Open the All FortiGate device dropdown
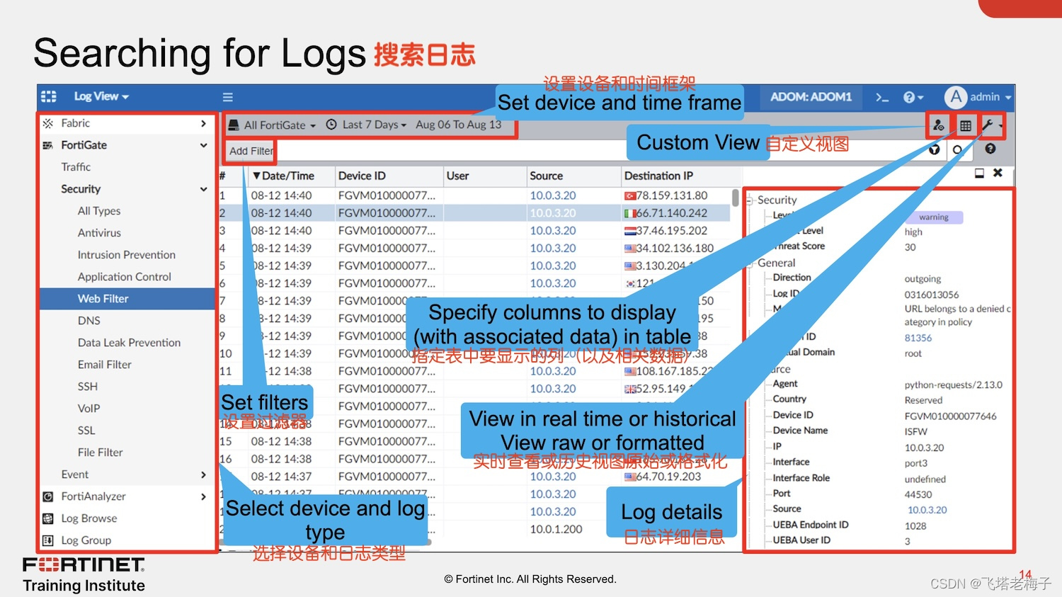The height and width of the screenshot is (597, 1062). tap(280, 125)
